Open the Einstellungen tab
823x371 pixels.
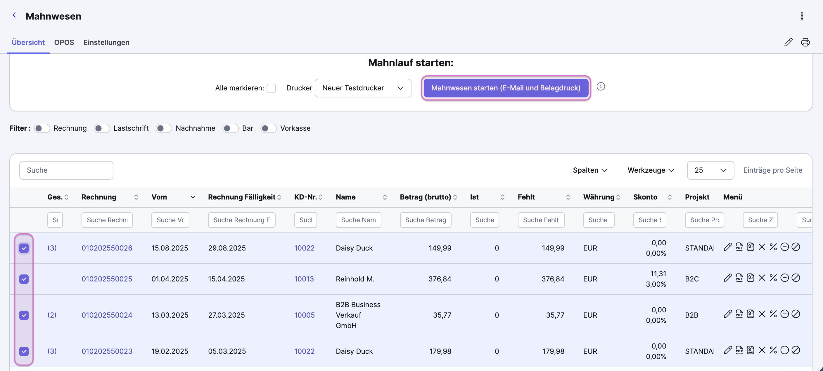tap(106, 42)
